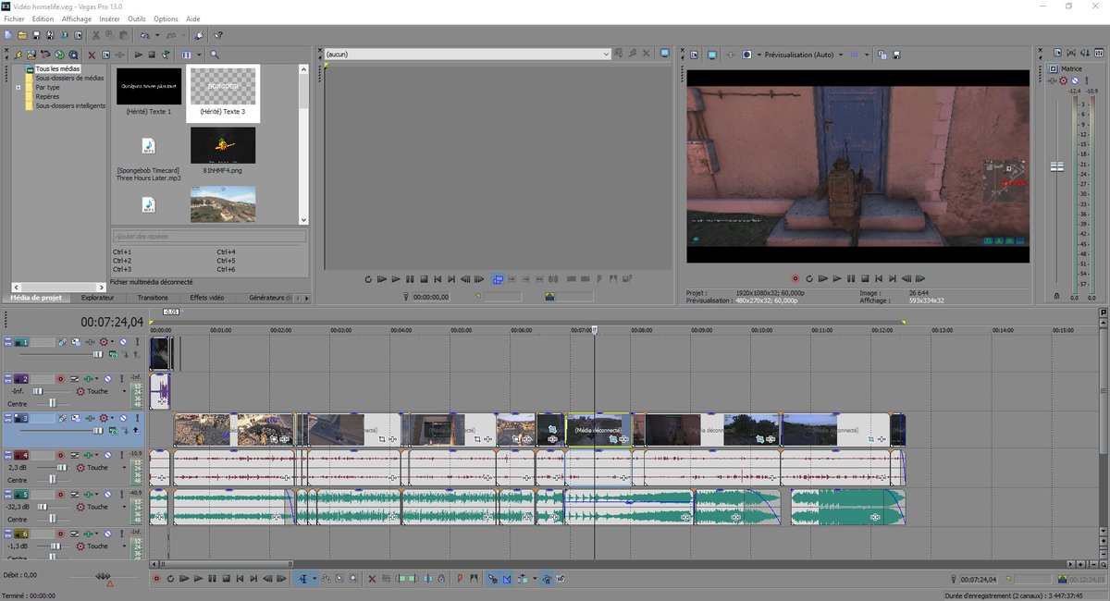Click timeline Play button in transport bar
This screenshot has height=601, width=1110.
coord(198,579)
